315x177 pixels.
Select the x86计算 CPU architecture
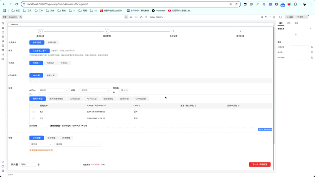coord(36,76)
